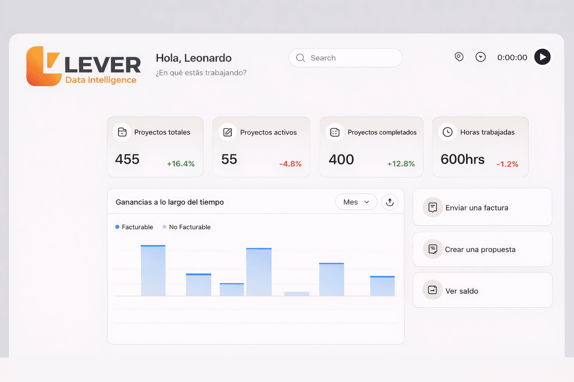Start the time tracker play button
The width and height of the screenshot is (574, 382).
(x=542, y=57)
